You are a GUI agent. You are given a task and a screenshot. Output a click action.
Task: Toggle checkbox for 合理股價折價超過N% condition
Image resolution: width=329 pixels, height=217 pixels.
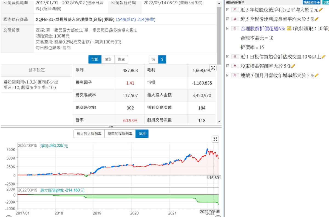tap(227, 28)
